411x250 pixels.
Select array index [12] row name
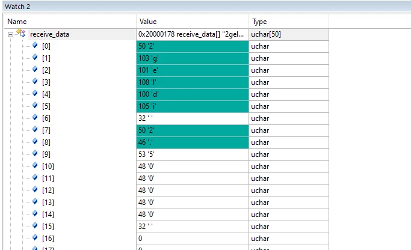point(48,191)
